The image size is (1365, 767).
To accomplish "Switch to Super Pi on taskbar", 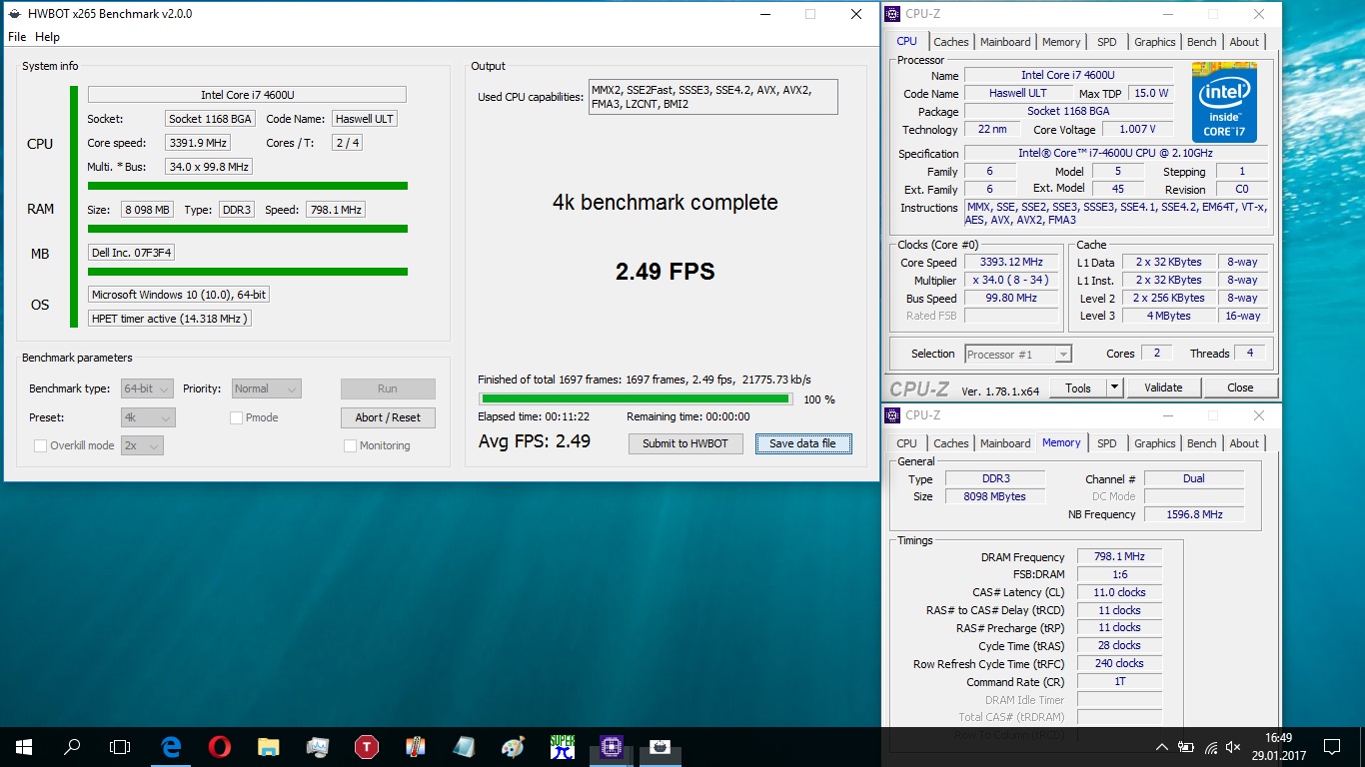I will 563,746.
